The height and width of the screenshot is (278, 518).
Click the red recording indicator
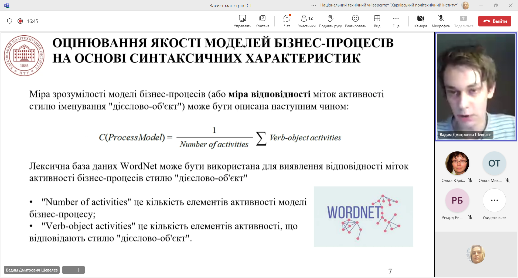[x=20, y=21]
